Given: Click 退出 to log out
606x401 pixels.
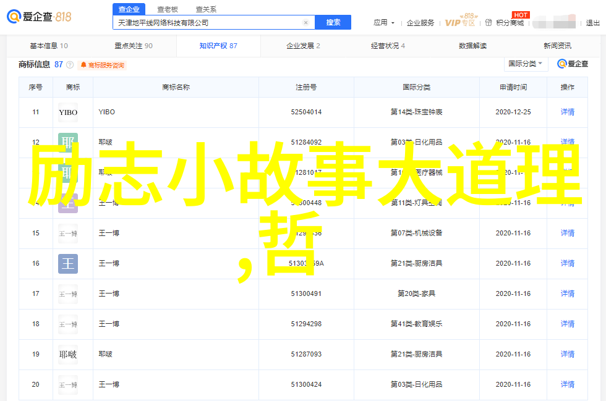Looking at the screenshot, I should (593, 23).
